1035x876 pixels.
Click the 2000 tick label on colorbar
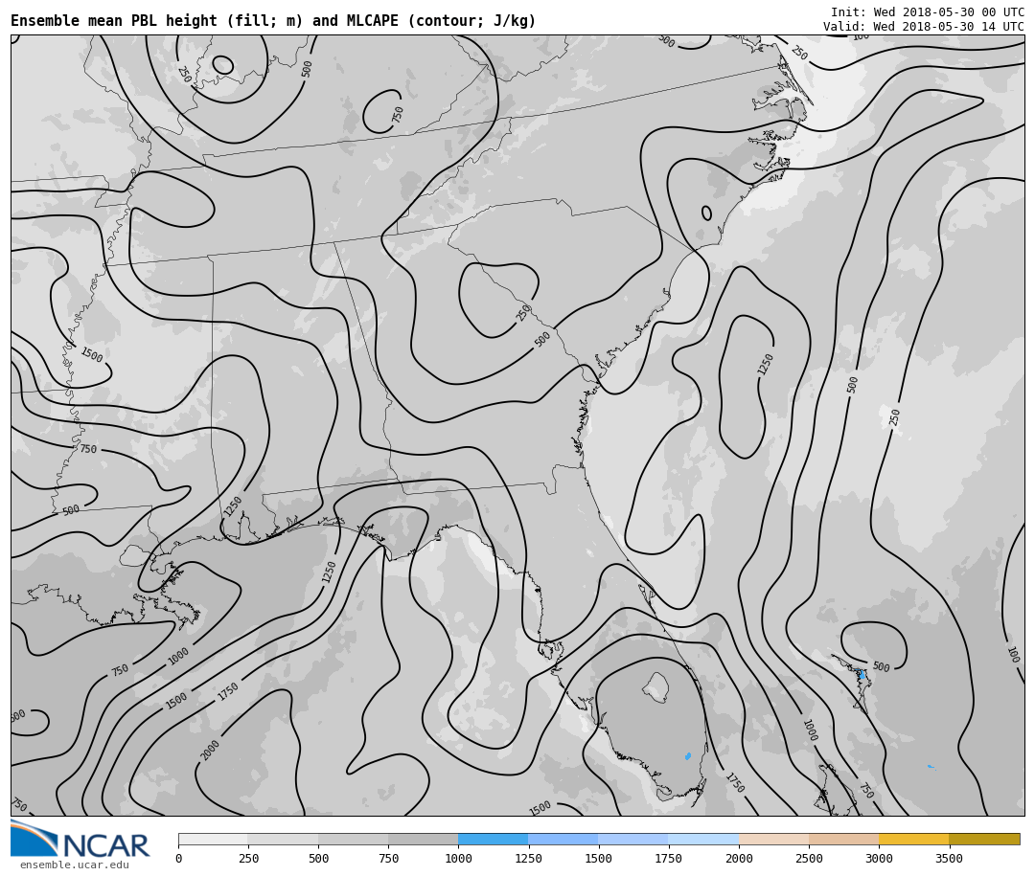click(x=739, y=859)
